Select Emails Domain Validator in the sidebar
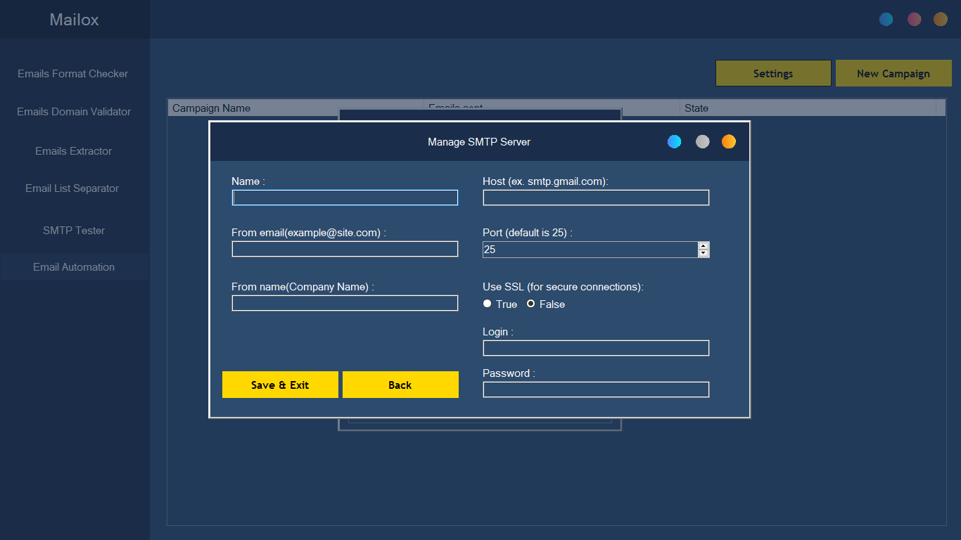The height and width of the screenshot is (540, 961). [73, 111]
